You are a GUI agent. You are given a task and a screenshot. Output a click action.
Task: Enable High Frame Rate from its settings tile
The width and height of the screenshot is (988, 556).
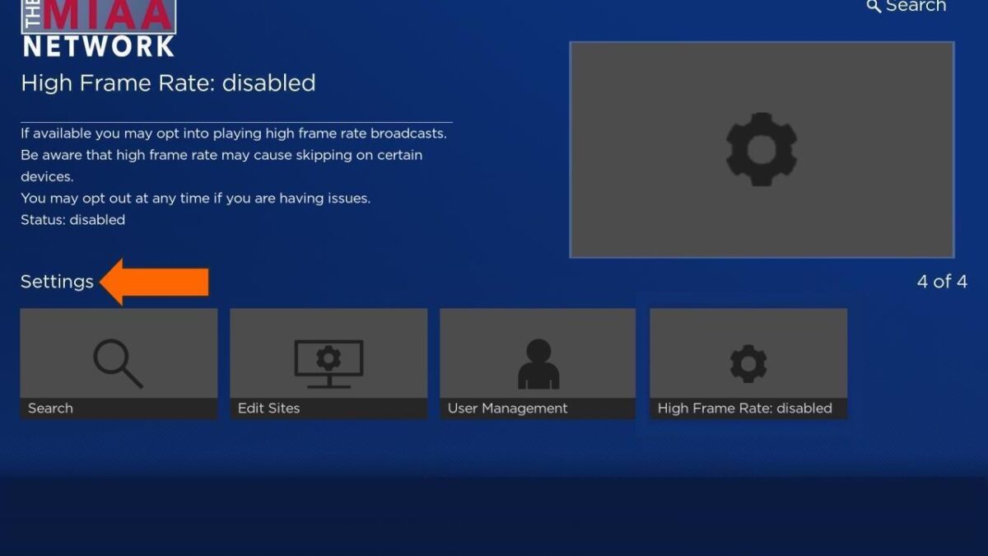747,362
